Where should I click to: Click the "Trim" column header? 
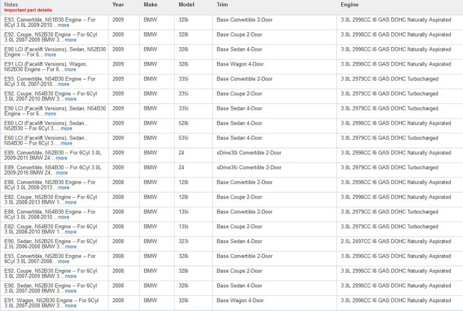pyautogui.click(x=222, y=5)
